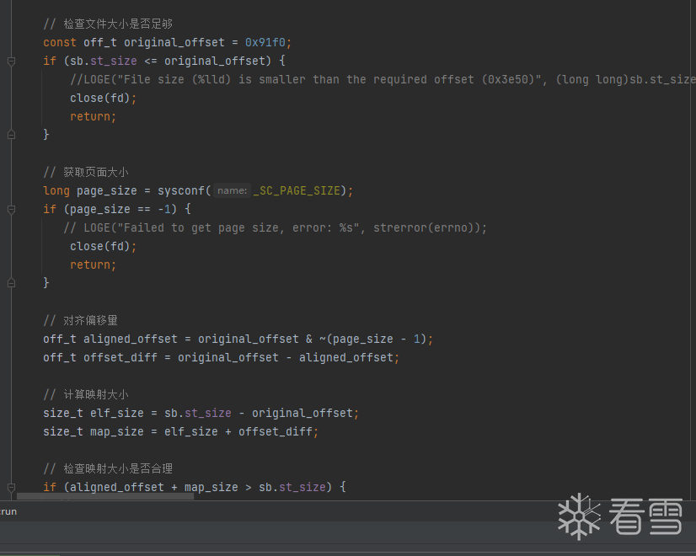This screenshot has height=556, width=696.
Task: Click the commented LOGE File size line
Action: tap(379, 79)
